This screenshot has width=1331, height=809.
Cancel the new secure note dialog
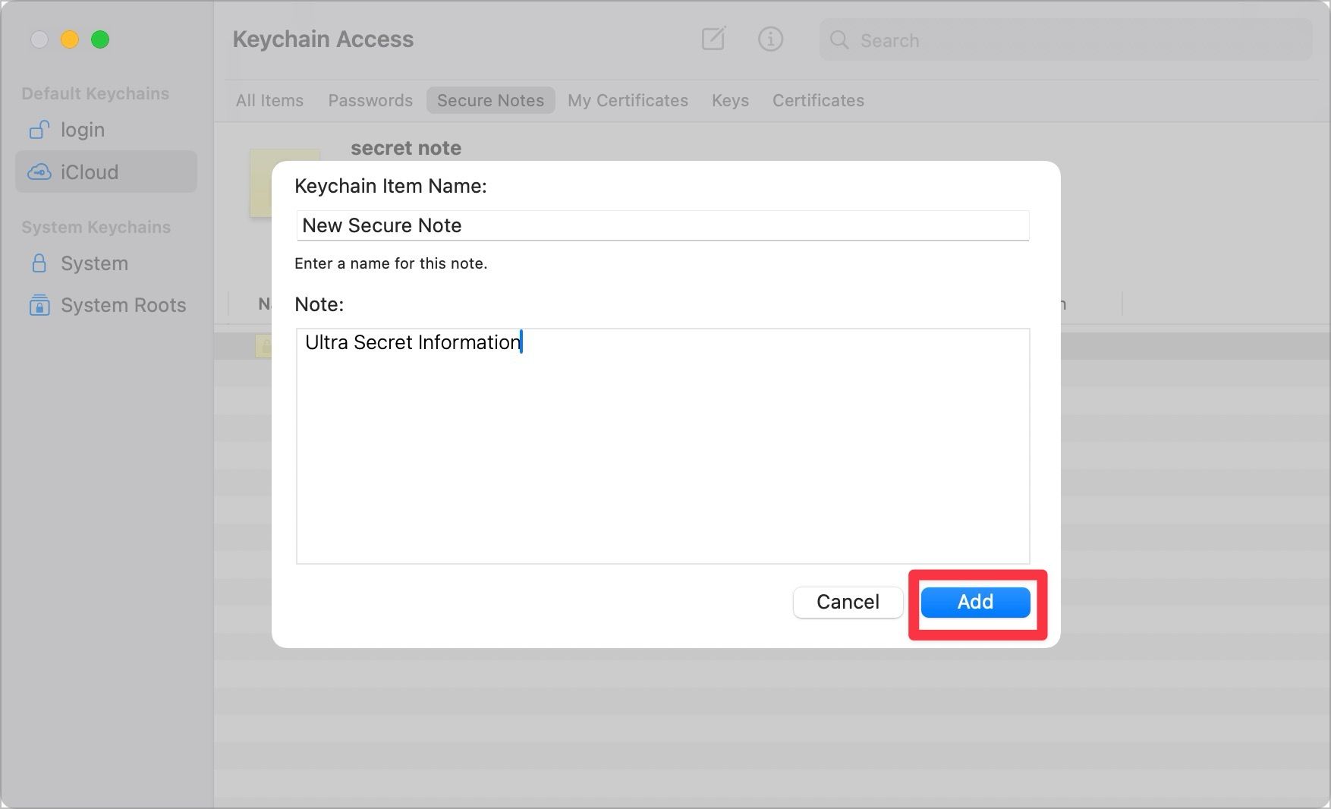[x=848, y=602]
